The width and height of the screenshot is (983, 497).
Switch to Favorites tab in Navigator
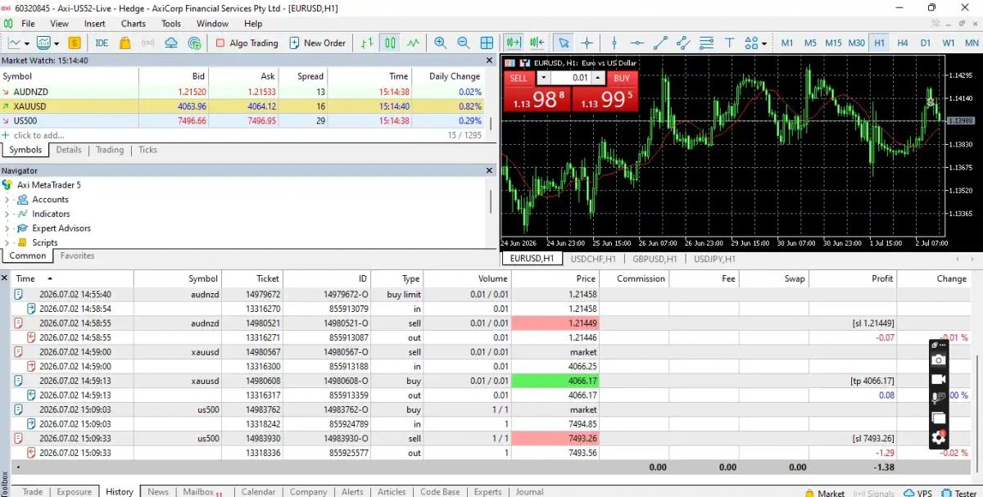[x=78, y=255]
